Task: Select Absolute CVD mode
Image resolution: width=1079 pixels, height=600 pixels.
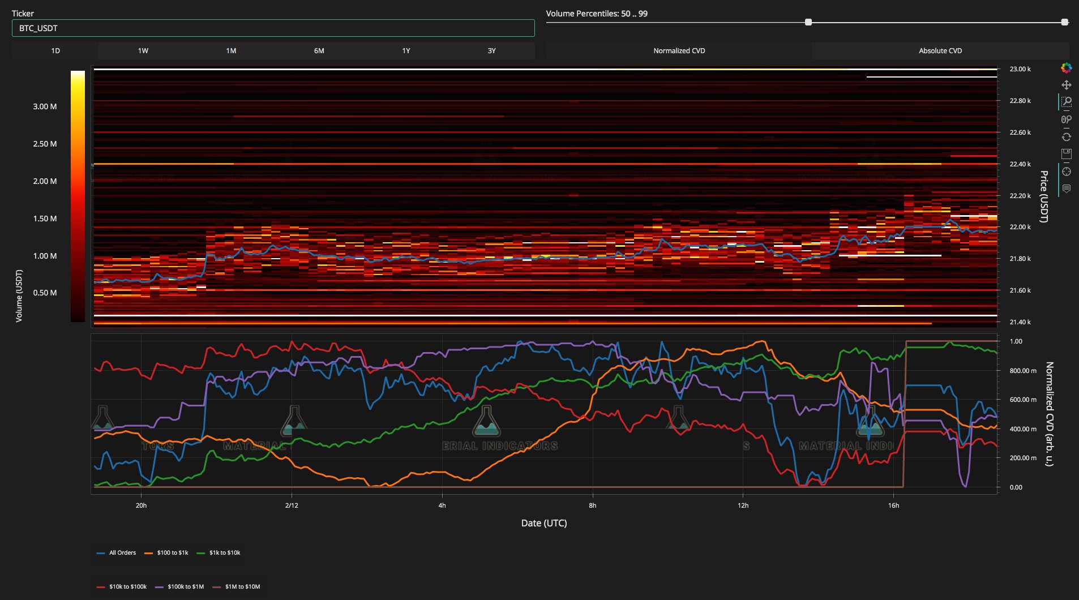Action: tap(940, 51)
